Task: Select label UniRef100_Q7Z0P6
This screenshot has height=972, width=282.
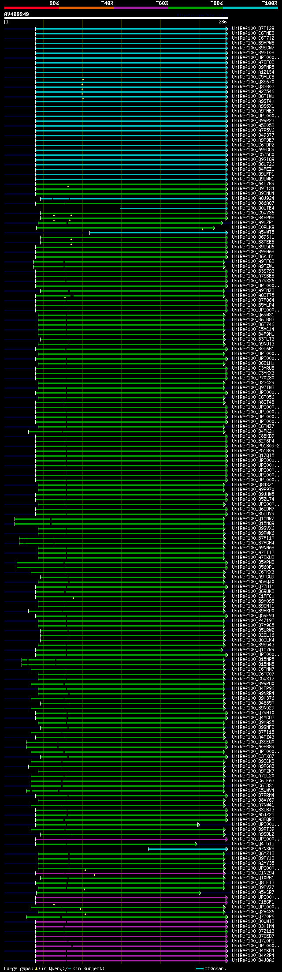Action: point(253,917)
